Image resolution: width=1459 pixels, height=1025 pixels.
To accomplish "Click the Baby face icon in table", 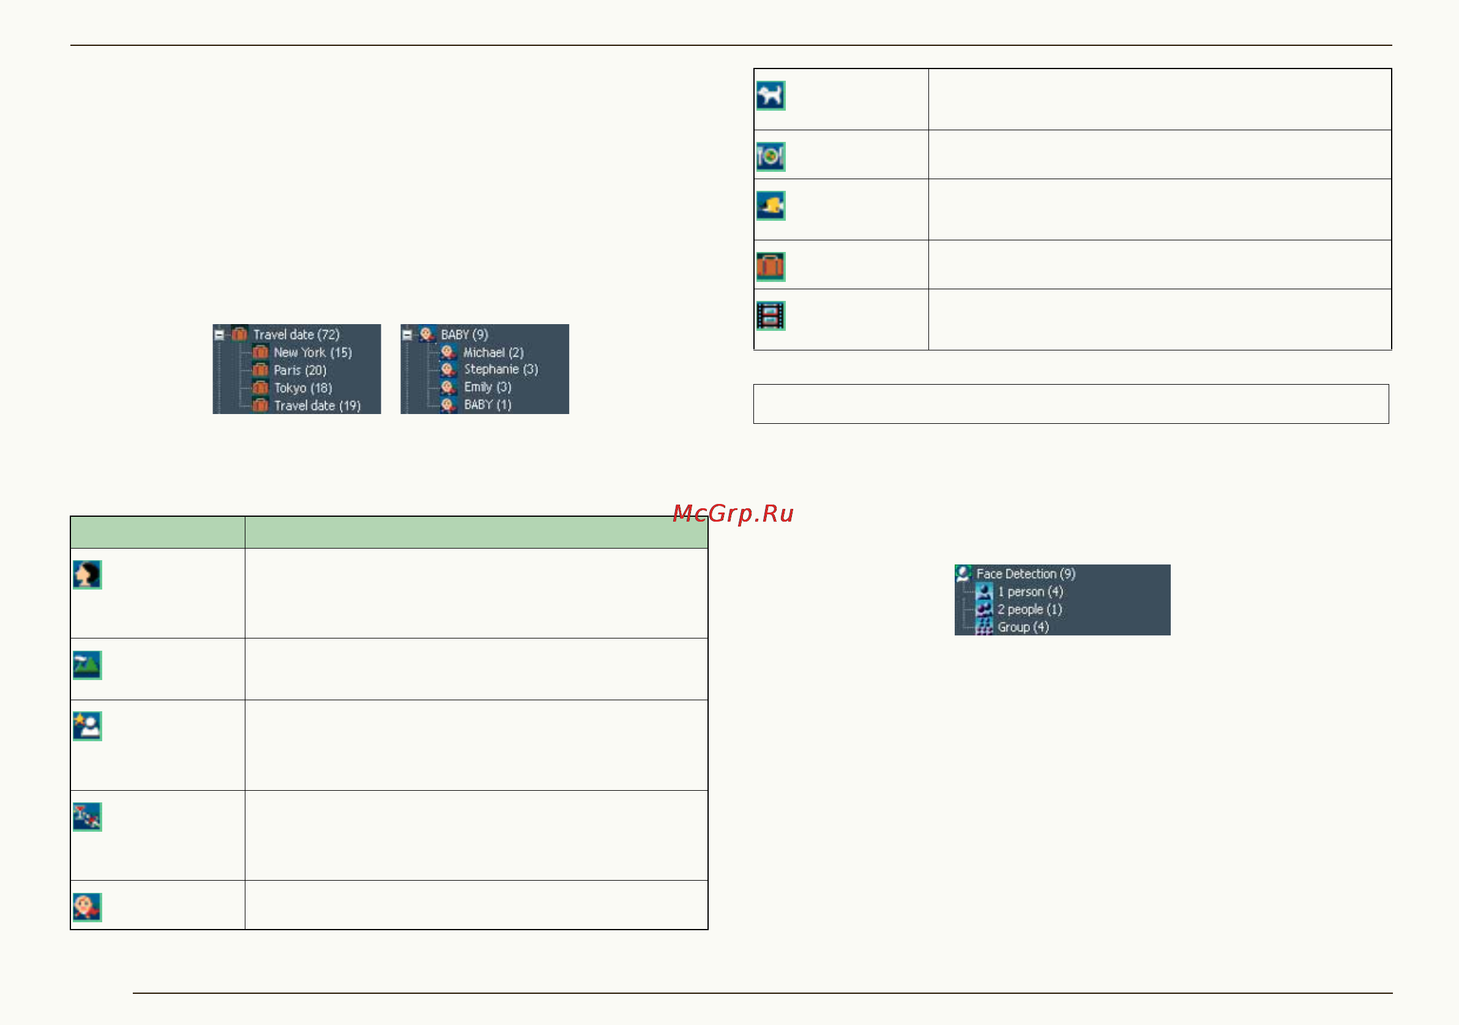I will (x=87, y=908).
